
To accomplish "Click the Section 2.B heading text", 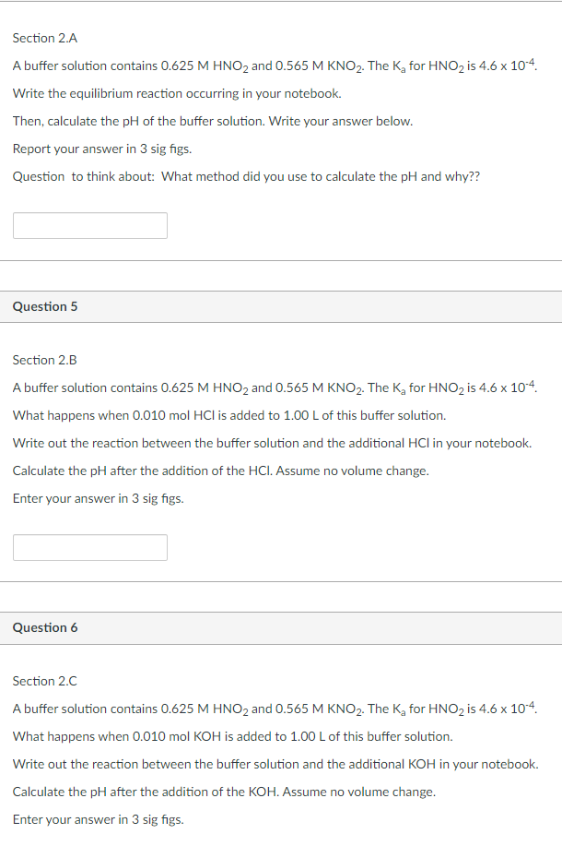I will (44, 360).
